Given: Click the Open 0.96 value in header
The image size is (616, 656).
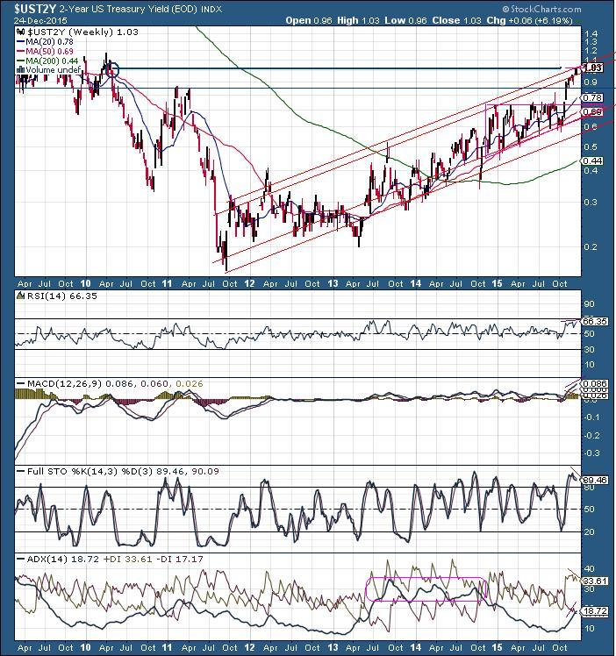Looking at the screenshot, I should 309,20.
